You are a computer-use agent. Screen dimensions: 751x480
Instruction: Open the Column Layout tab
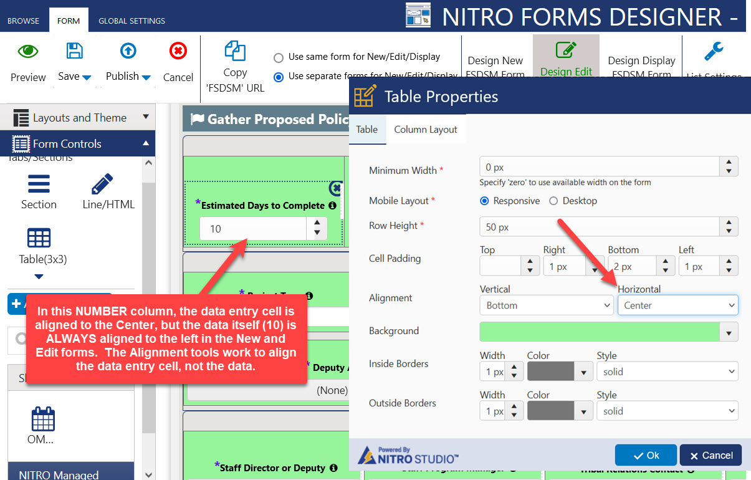[x=426, y=130]
